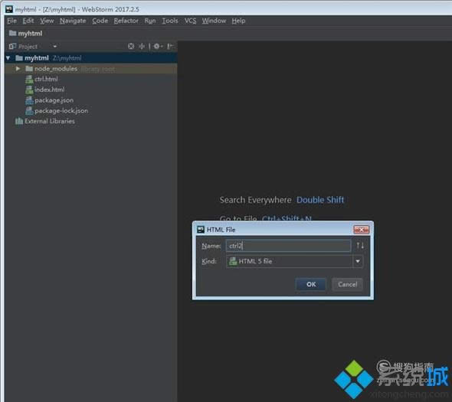Click the index.html file icon
This screenshot has height=402, width=452.
pos(29,90)
